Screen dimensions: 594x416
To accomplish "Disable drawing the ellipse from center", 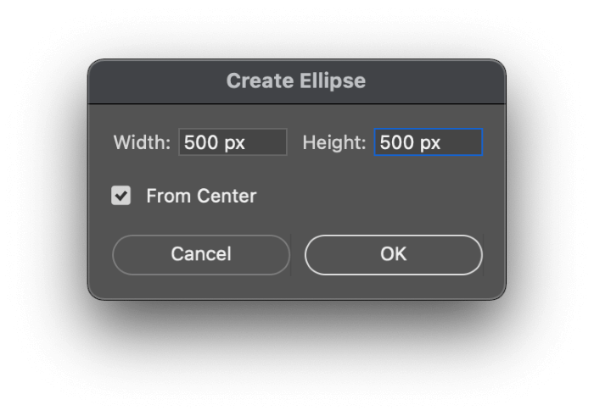I will 121,197.
